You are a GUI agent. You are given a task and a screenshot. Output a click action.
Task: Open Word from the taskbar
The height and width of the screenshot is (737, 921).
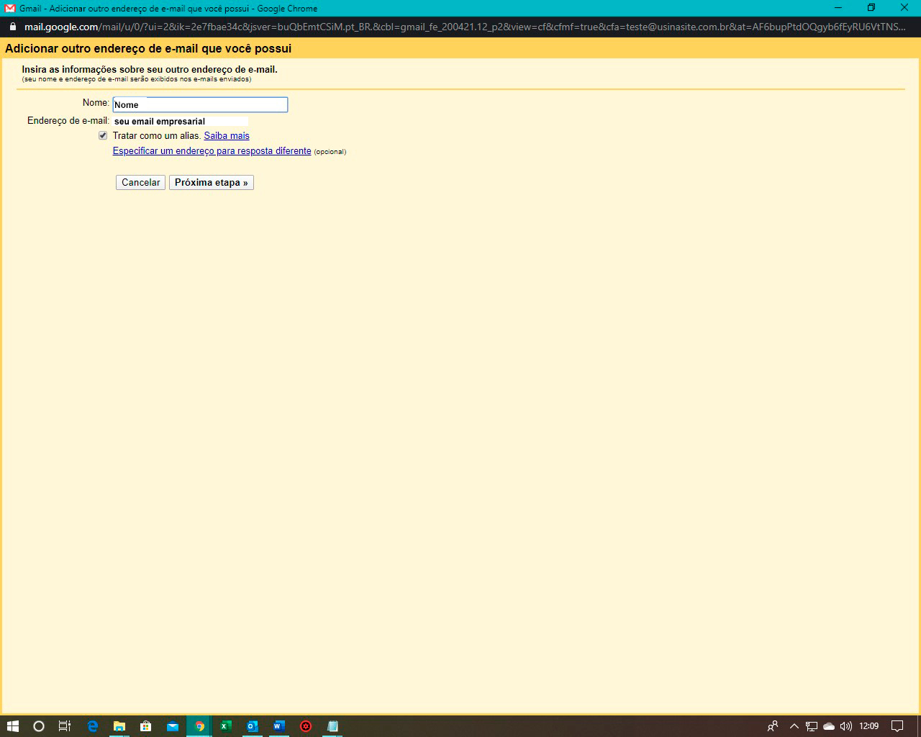(x=278, y=726)
